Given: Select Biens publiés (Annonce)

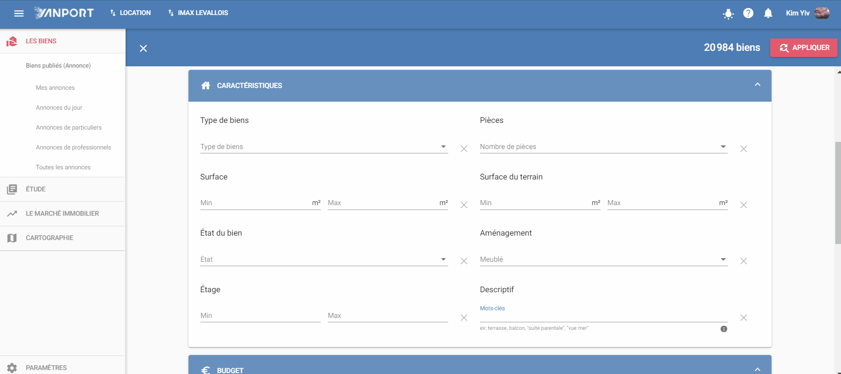Looking at the screenshot, I should (x=58, y=65).
